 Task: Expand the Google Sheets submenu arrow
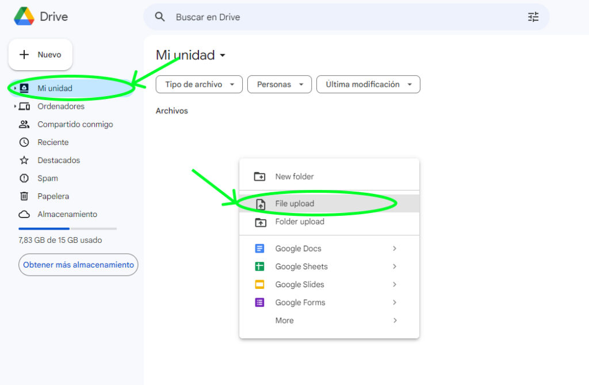pos(395,266)
